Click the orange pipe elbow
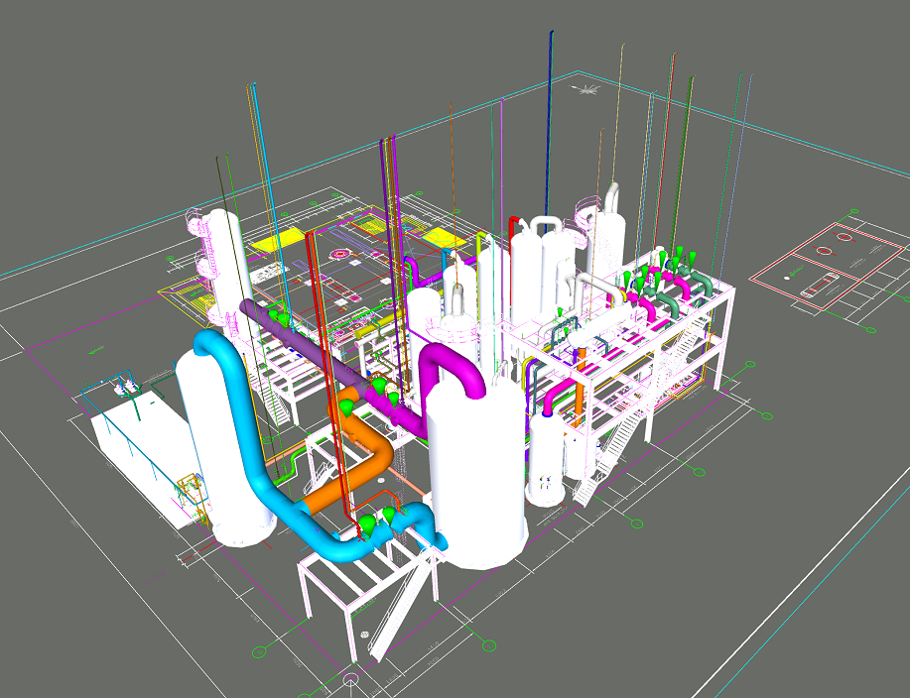The width and height of the screenshot is (910, 698). coord(375,456)
